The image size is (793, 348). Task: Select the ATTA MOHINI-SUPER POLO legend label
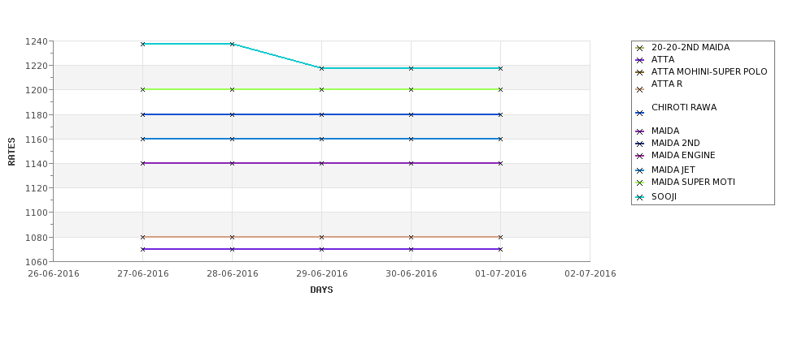(709, 71)
